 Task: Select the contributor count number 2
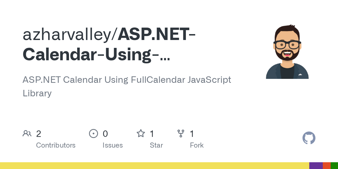pos(39,134)
